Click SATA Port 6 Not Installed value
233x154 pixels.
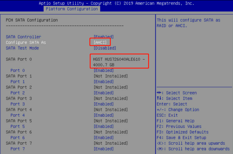click(x=111, y=132)
